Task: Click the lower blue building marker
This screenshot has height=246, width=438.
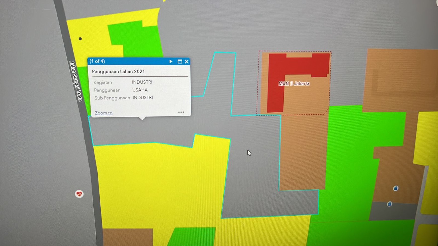Action: click(389, 204)
